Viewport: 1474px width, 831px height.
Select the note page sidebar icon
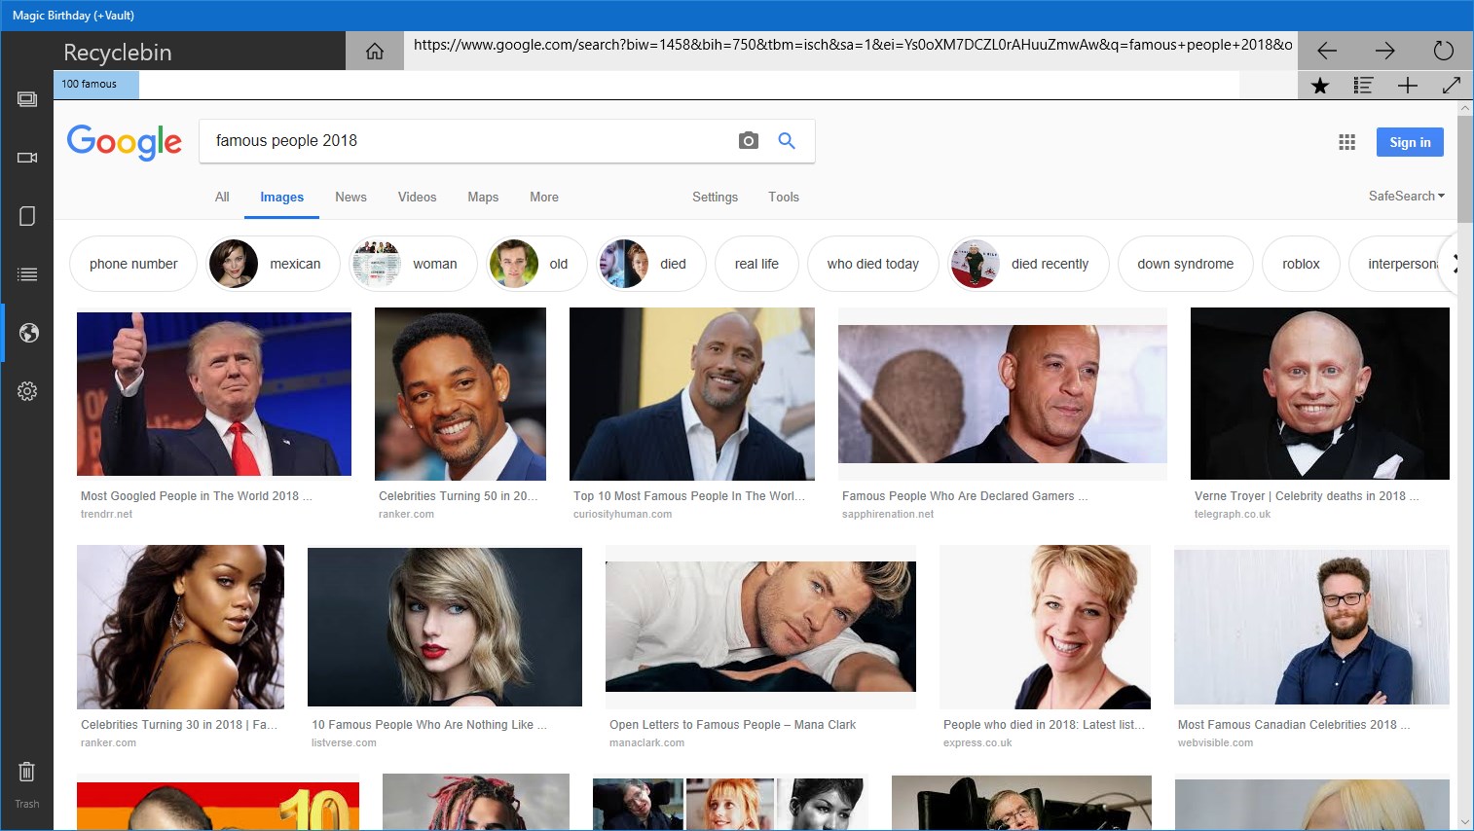27,216
